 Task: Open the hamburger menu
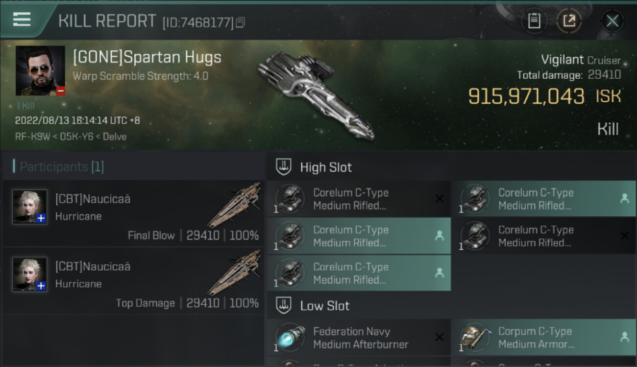click(22, 20)
